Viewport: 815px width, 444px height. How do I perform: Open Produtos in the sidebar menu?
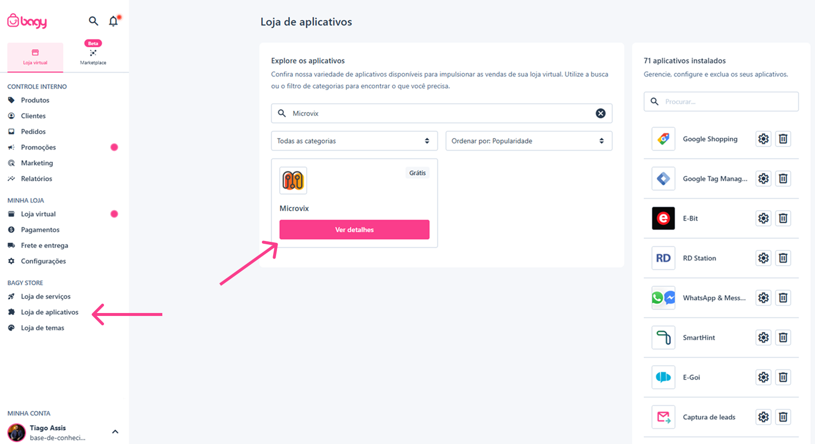[35, 100]
